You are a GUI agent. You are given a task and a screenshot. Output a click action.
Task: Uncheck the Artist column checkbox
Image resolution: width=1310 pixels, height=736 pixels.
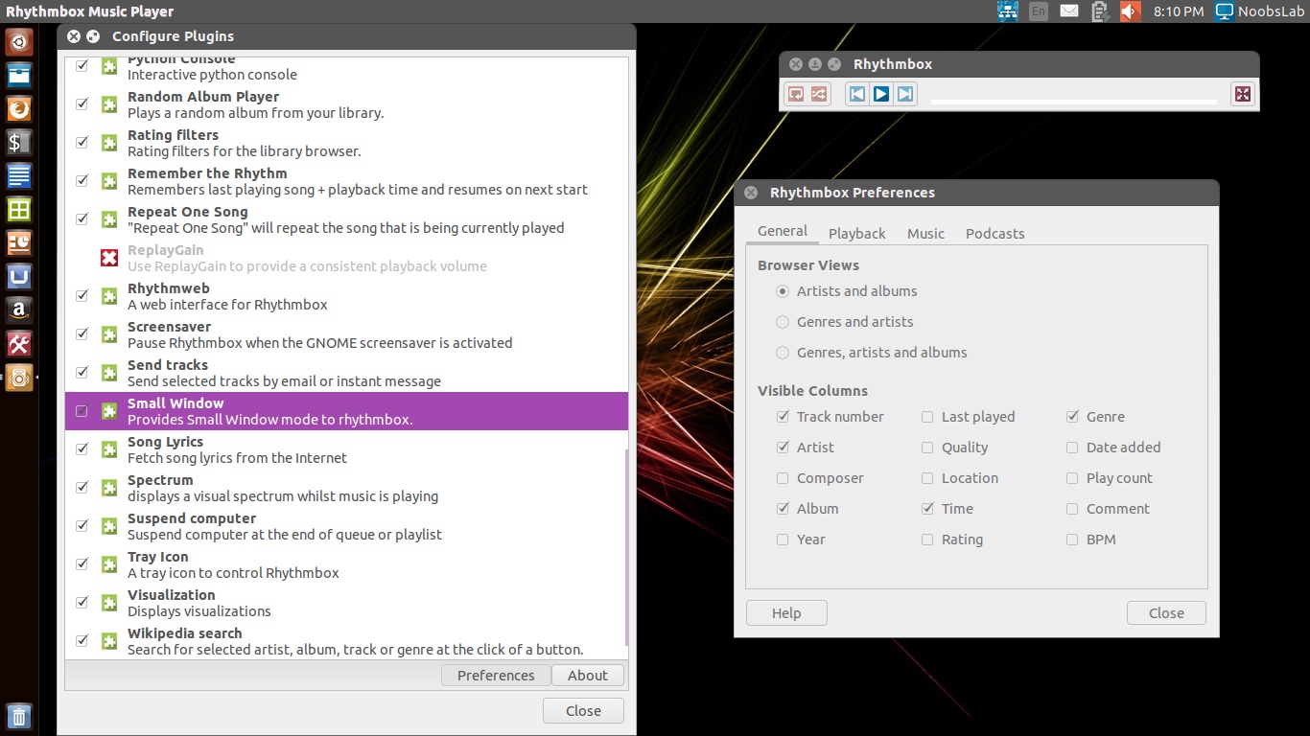[783, 448]
